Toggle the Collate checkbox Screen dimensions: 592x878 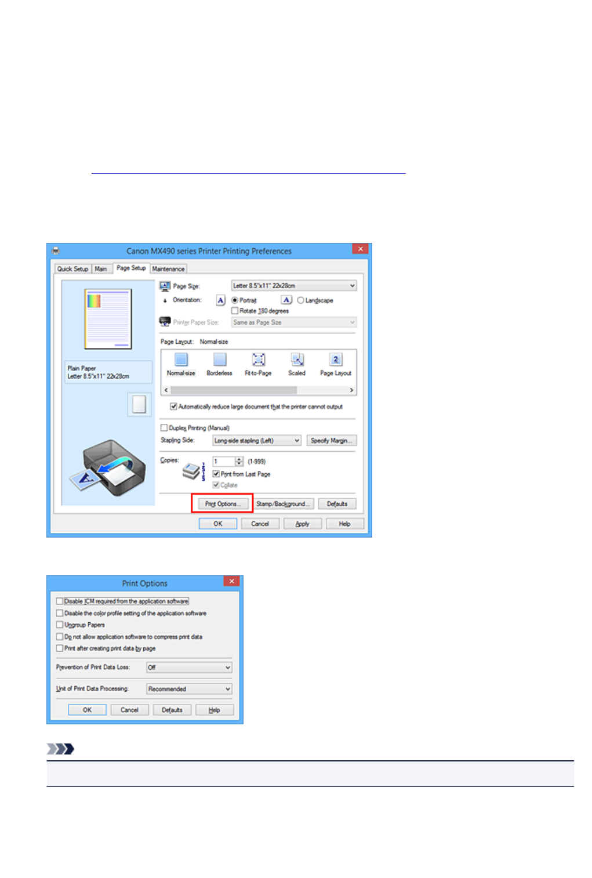(216, 485)
